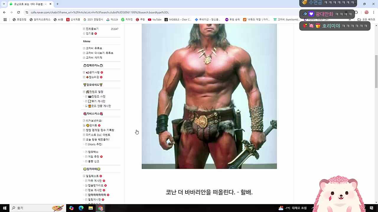Open the 자유 게시판 board
The width and height of the screenshot is (378, 212).
(95, 181)
